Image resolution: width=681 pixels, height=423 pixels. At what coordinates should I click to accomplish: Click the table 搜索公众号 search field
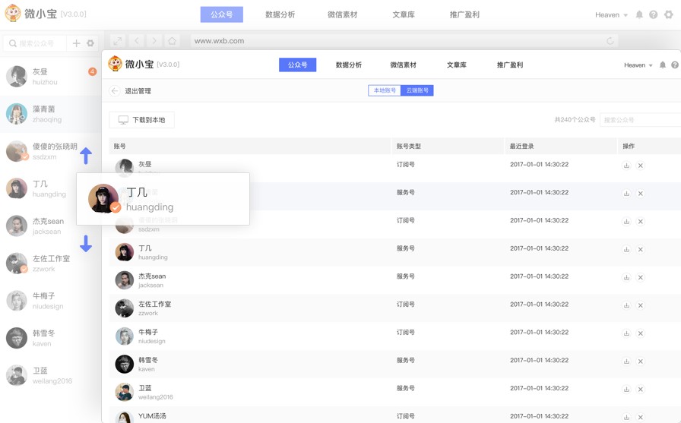tap(640, 120)
